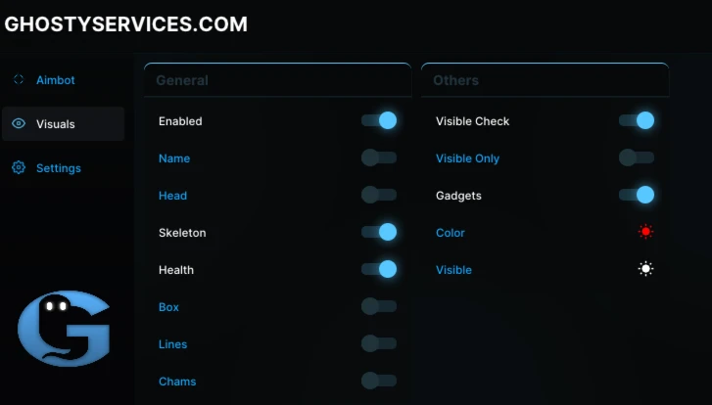Switch off the Gadgets toggle
The width and height of the screenshot is (712, 405).
point(637,195)
